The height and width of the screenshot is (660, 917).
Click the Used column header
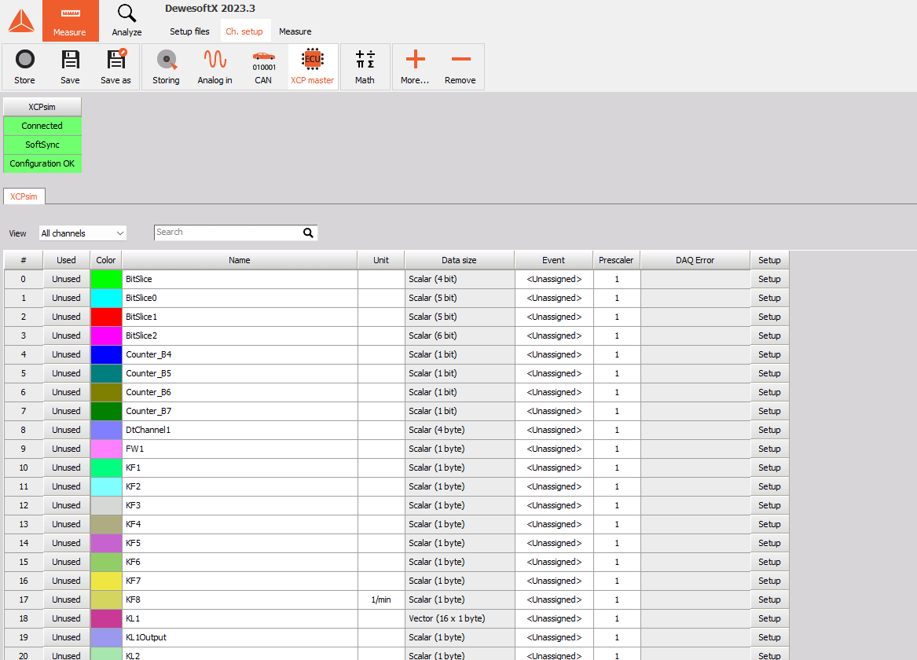(66, 260)
